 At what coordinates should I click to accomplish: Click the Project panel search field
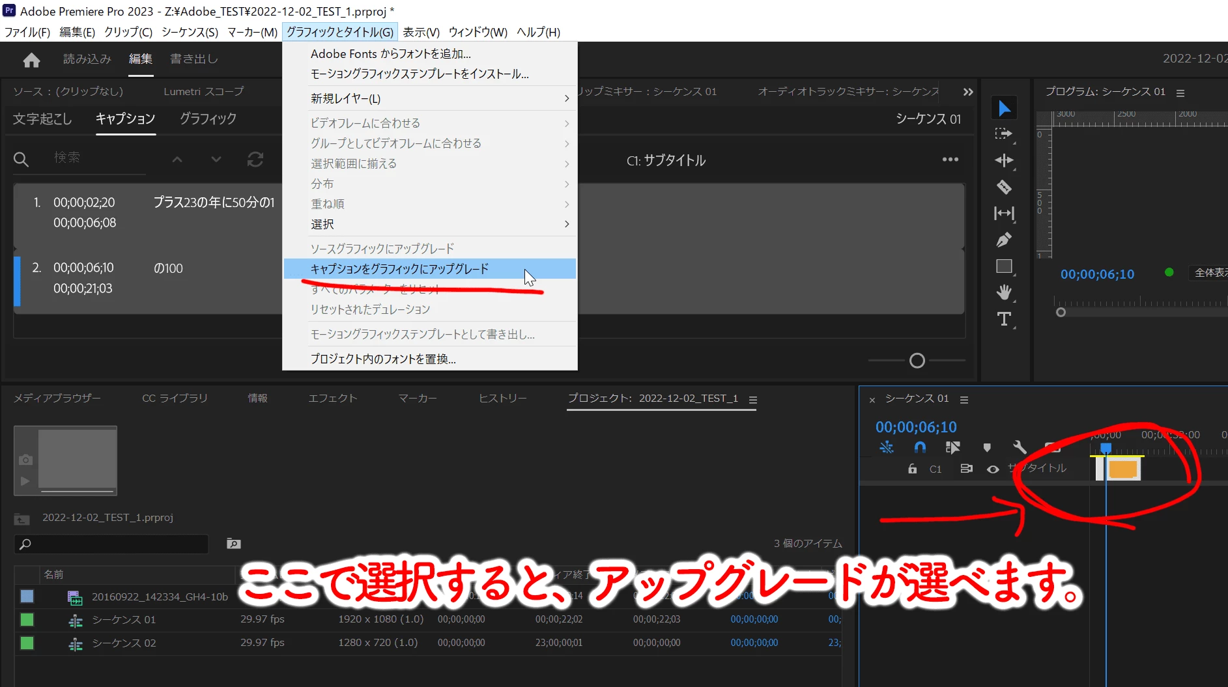click(111, 544)
